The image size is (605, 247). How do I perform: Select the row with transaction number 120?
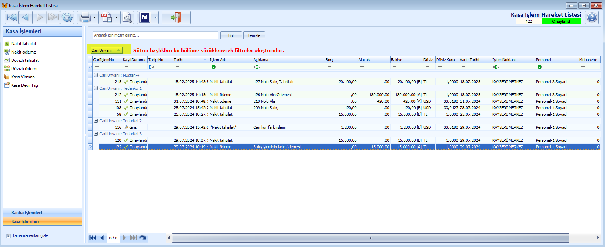[x=350, y=140]
